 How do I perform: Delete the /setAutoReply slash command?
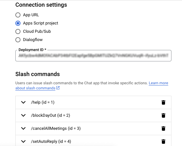[x=163, y=142]
